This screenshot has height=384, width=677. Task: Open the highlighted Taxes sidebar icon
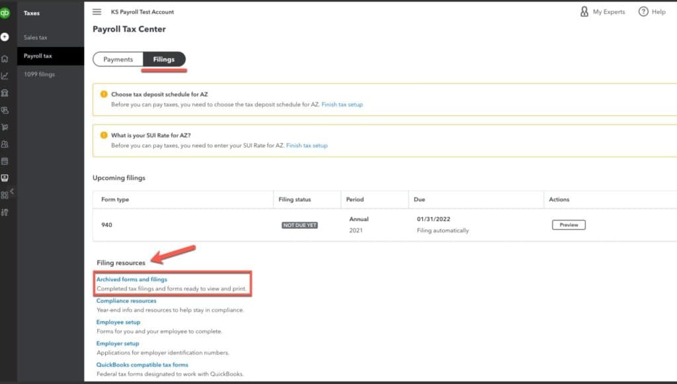click(x=5, y=177)
